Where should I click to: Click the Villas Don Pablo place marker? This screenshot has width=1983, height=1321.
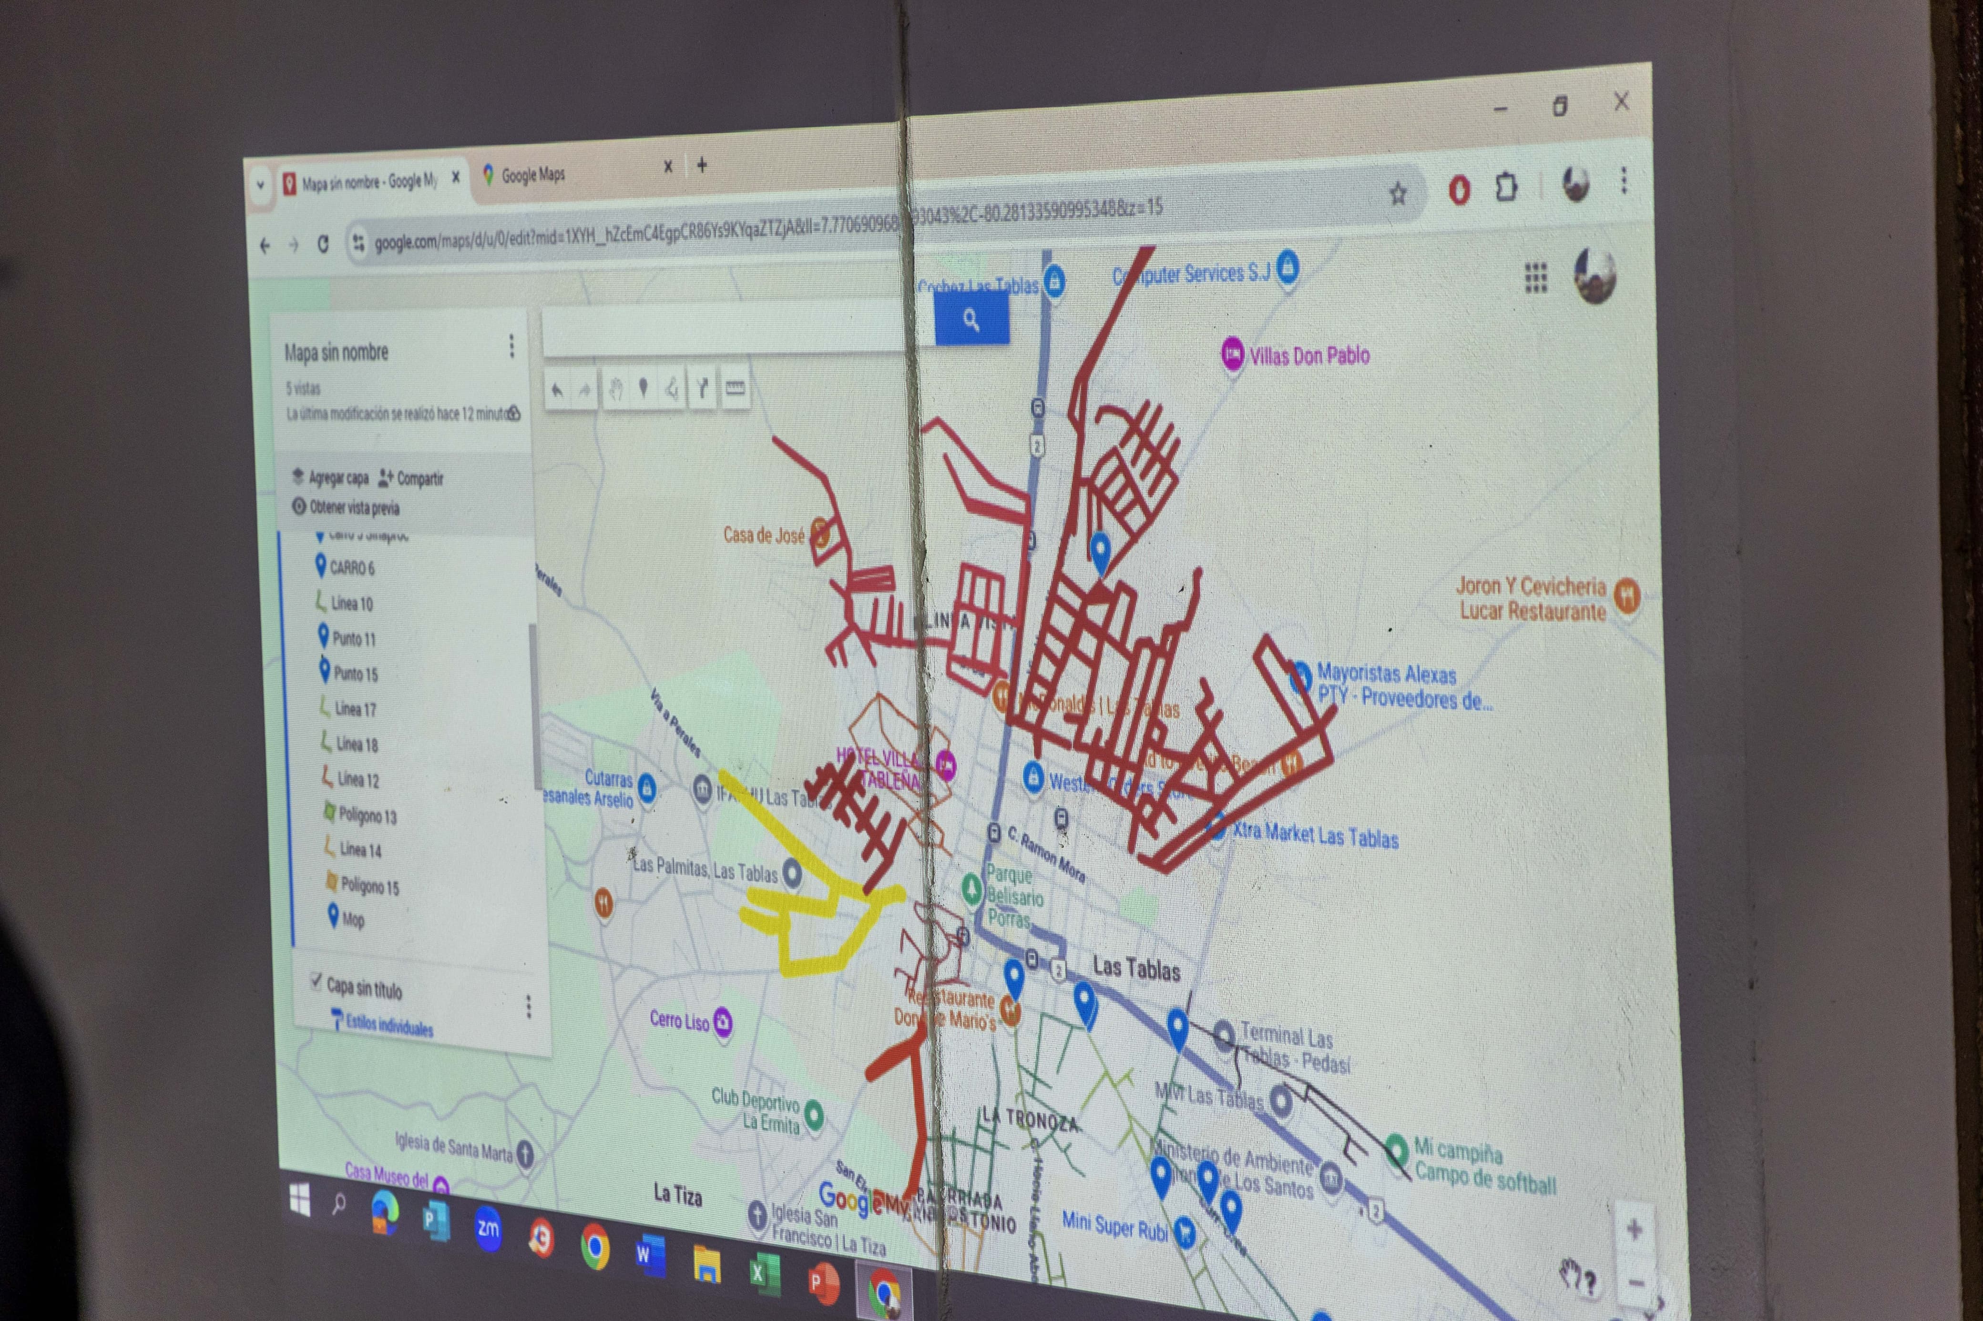pos(1233,354)
